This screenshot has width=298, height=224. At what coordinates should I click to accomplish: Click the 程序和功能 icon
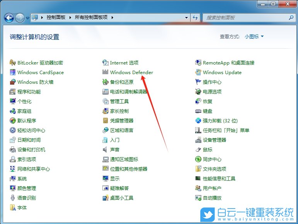pyautogui.click(x=12, y=92)
